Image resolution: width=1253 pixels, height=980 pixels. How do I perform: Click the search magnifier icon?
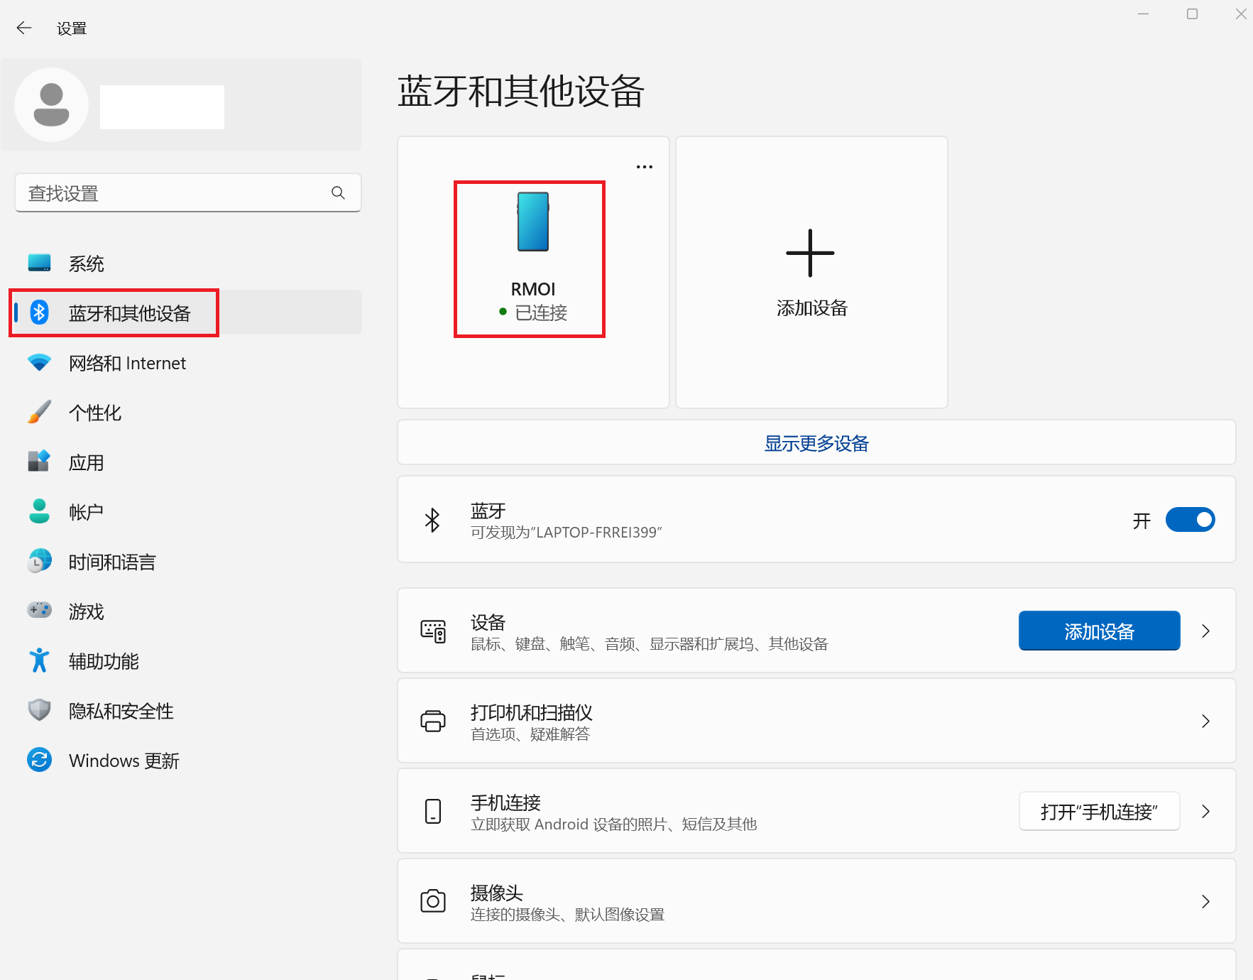pos(338,193)
